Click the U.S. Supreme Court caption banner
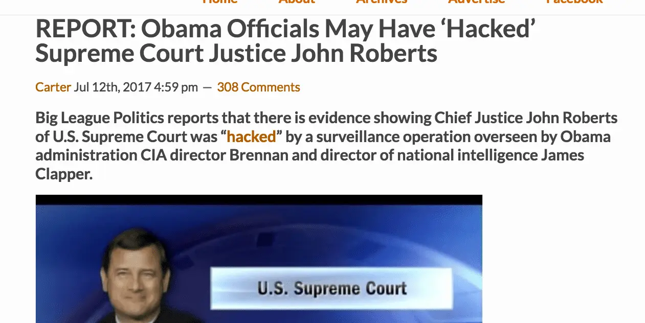This screenshot has height=323, width=645. 331,289
